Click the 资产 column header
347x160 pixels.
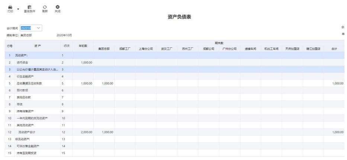pyautogui.click(x=38, y=46)
